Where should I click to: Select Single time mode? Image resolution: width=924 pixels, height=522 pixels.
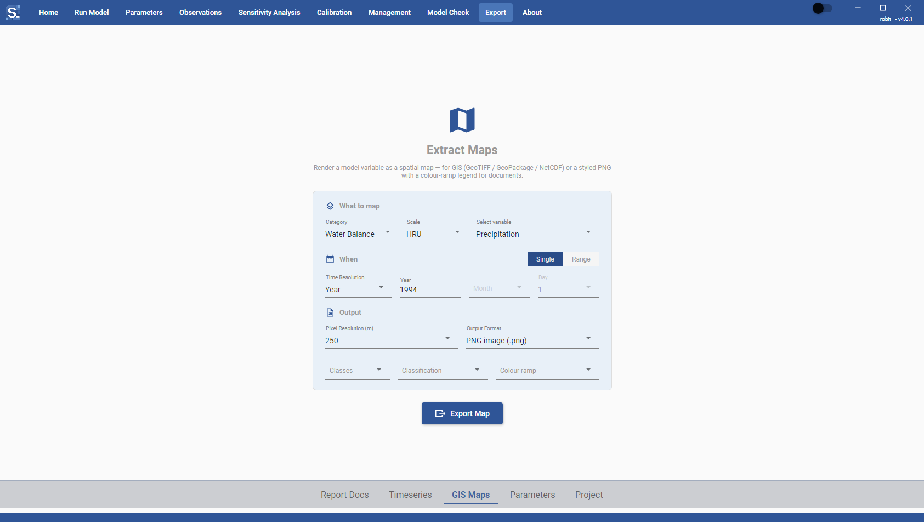click(x=545, y=259)
